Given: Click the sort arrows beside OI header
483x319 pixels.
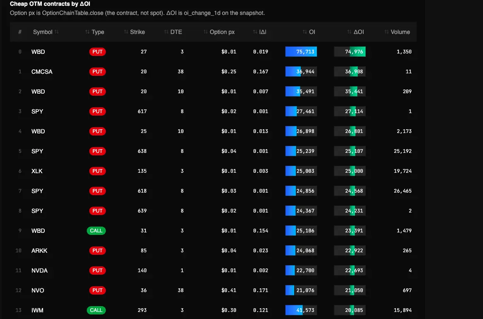Looking at the screenshot, I should 304,32.
